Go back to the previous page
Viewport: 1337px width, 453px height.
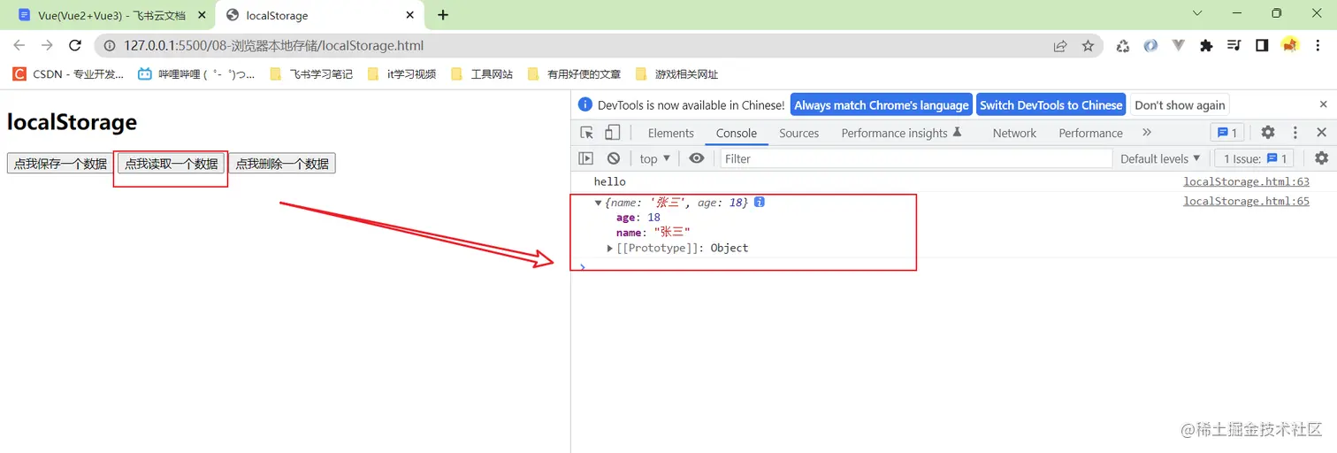point(19,46)
